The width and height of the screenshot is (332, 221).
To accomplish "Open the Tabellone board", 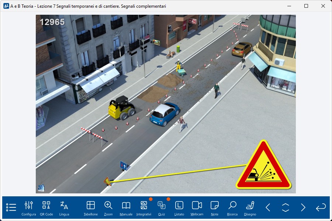I will tap(91, 208).
